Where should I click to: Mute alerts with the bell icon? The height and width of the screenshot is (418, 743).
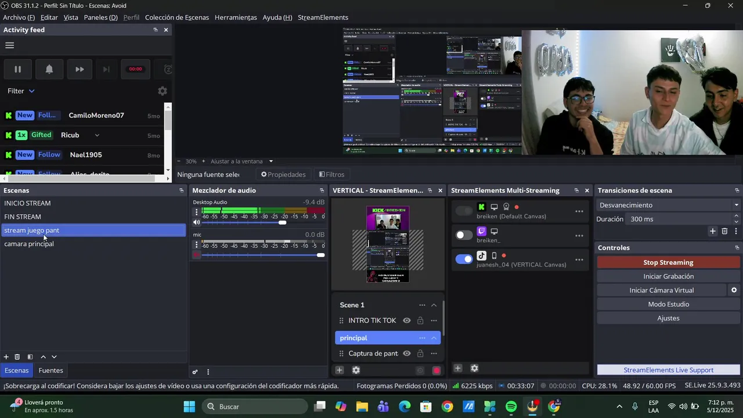(x=49, y=69)
